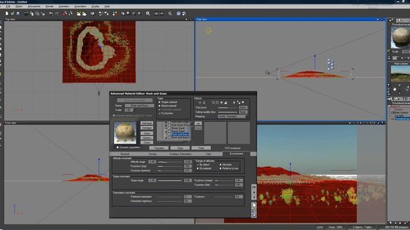The height and width of the screenshot is (230, 410).
Task: Click the New scene toolbar icon
Action: [7, 13]
